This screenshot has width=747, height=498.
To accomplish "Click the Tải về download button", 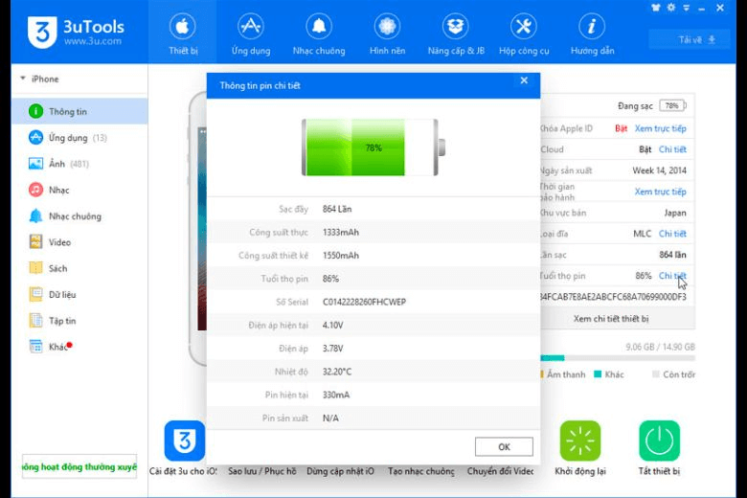I will pyautogui.click(x=690, y=39).
